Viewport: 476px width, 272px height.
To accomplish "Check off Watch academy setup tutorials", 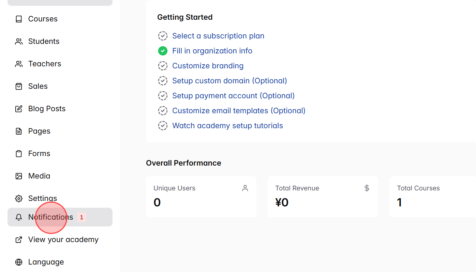I will tap(163, 125).
